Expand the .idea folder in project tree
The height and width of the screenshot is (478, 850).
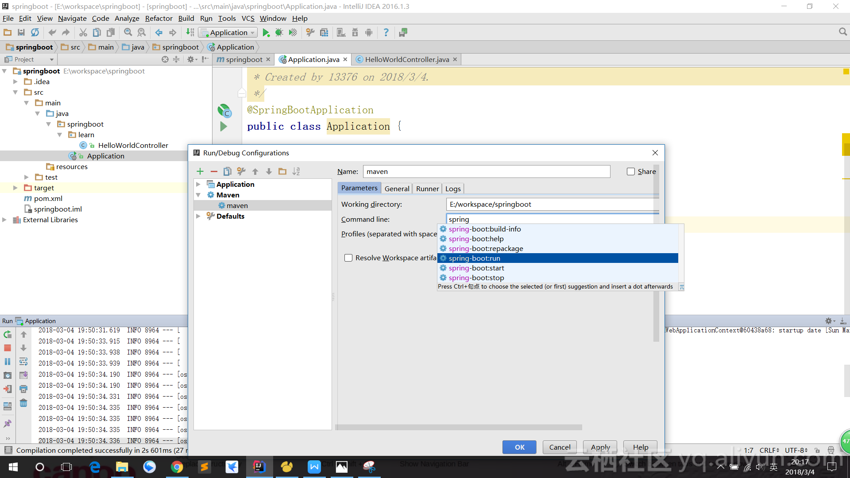tap(15, 82)
